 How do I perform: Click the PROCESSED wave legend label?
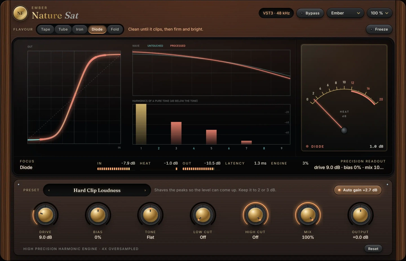pos(178,46)
